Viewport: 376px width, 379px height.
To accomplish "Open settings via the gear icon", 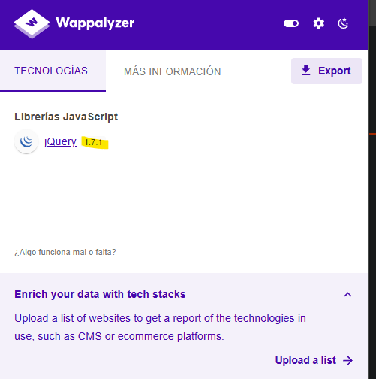I will [319, 23].
